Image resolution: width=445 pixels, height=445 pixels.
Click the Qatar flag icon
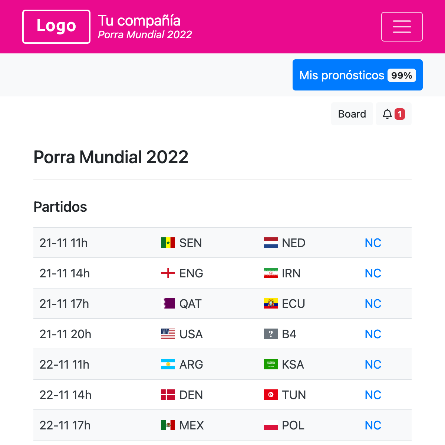[x=168, y=303]
